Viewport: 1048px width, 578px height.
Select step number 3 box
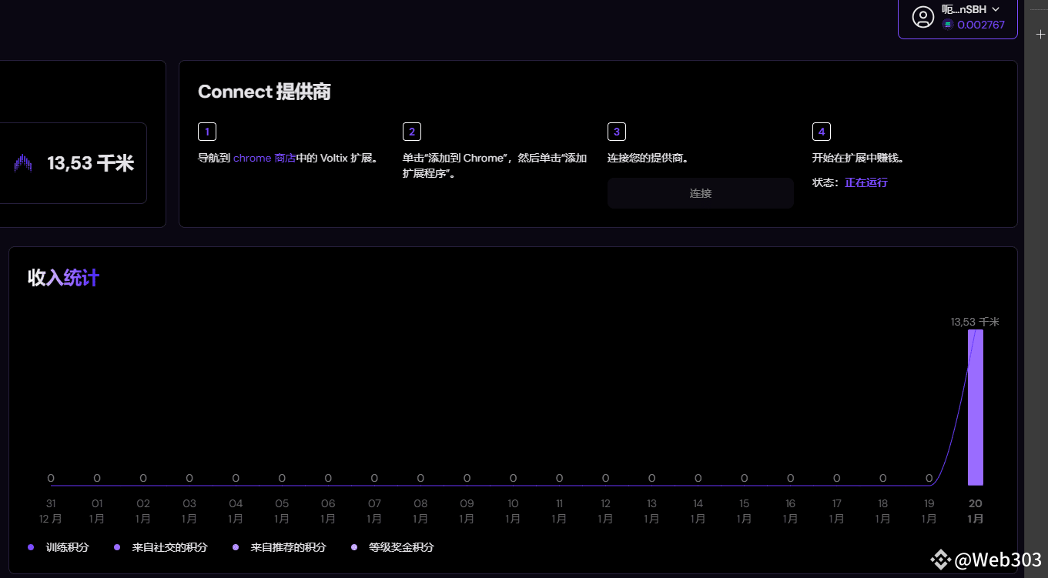(617, 132)
